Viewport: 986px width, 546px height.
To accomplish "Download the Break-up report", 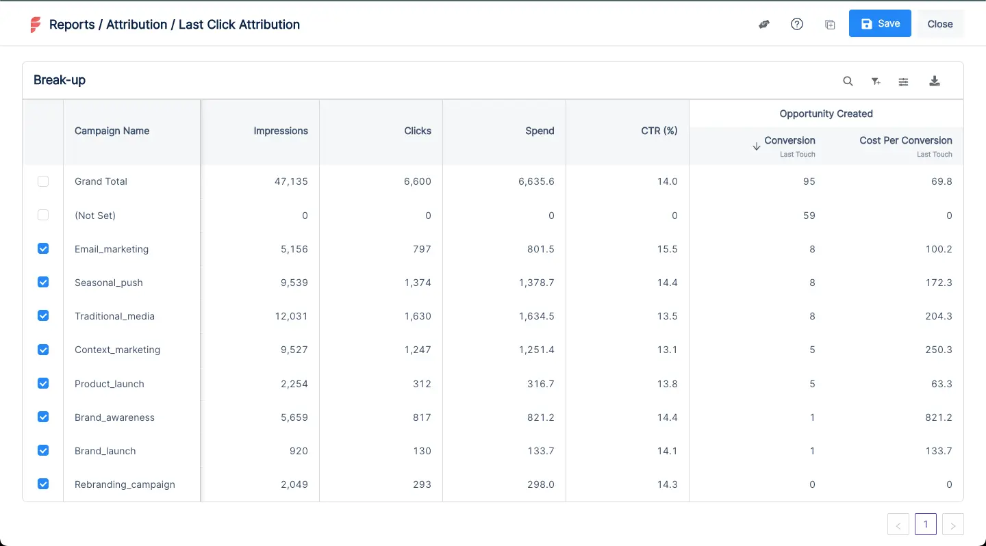I will 934,81.
